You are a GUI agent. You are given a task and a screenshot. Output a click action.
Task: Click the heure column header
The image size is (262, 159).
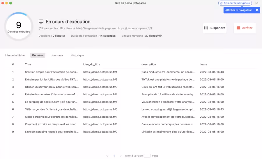click(203, 64)
